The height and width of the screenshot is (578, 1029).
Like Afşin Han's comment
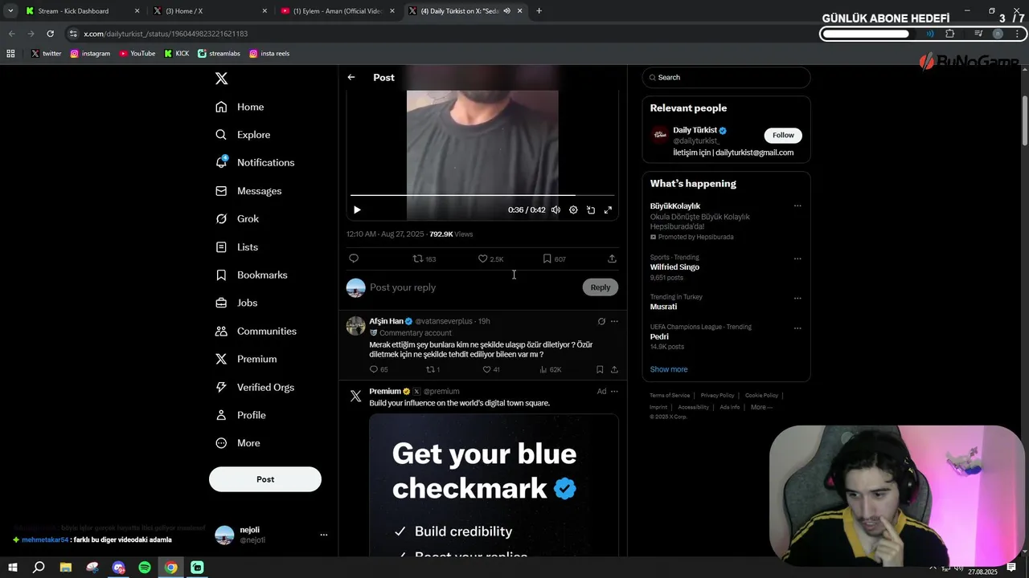(x=490, y=369)
